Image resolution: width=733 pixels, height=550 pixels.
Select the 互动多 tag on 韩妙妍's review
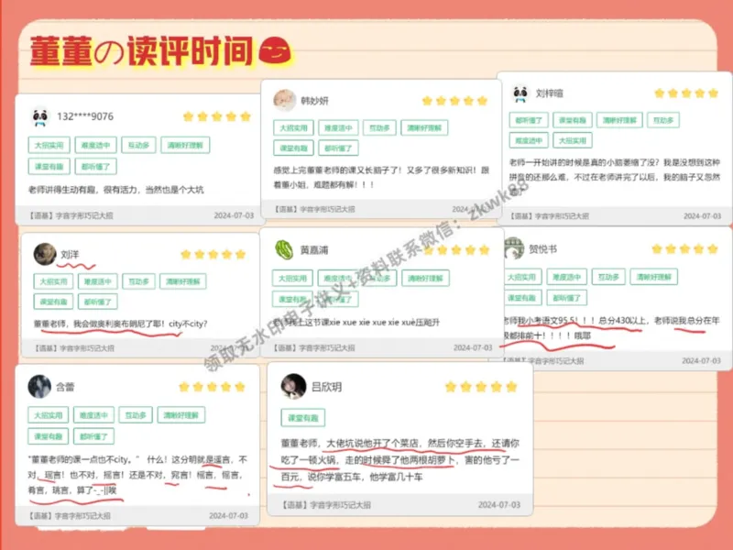379,127
